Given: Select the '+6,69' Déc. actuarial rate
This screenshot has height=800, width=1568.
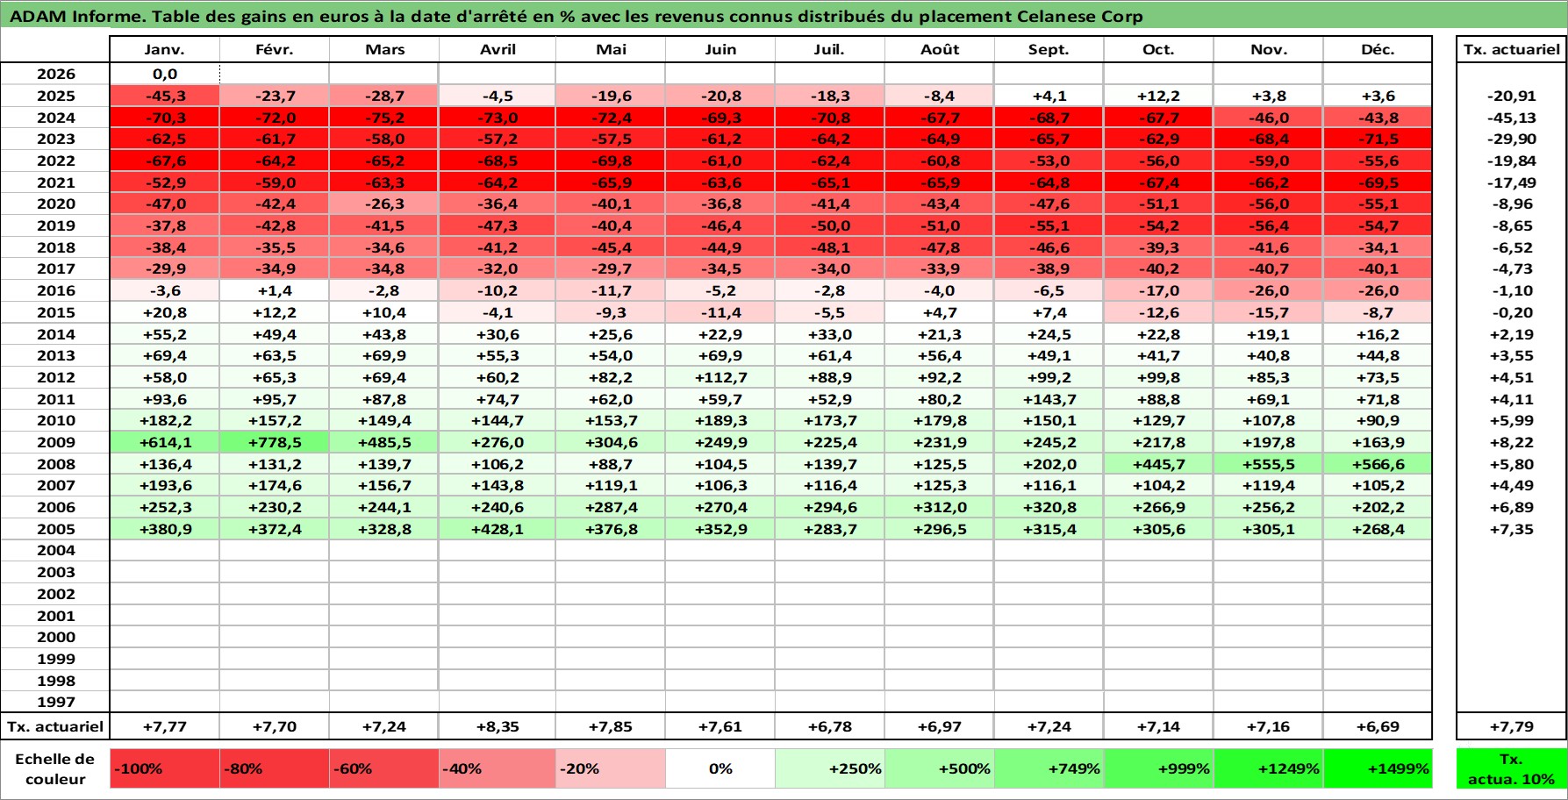Looking at the screenshot, I should [x=1378, y=726].
